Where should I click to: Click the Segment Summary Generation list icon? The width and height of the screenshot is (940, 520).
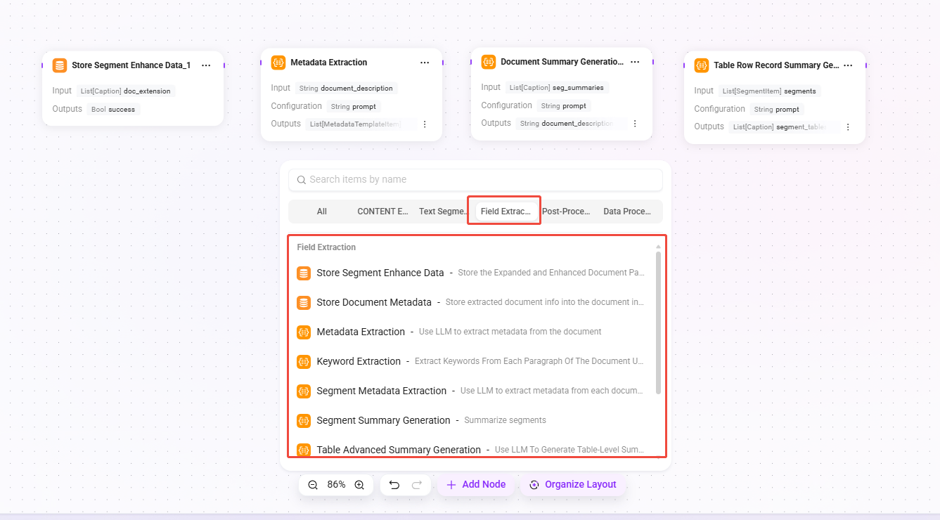point(304,421)
